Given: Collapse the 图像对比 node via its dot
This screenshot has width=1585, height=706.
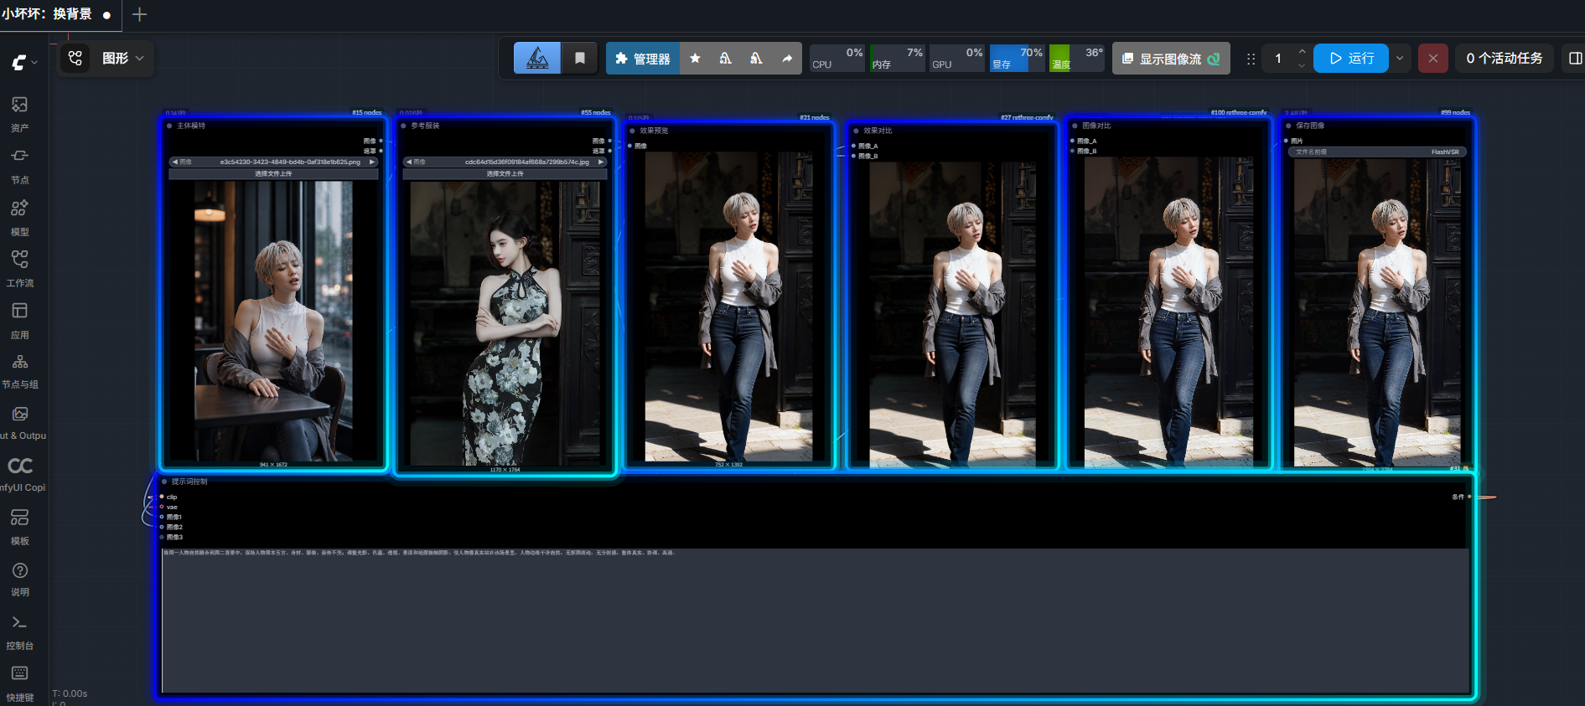Looking at the screenshot, I should pos(1075,126).
